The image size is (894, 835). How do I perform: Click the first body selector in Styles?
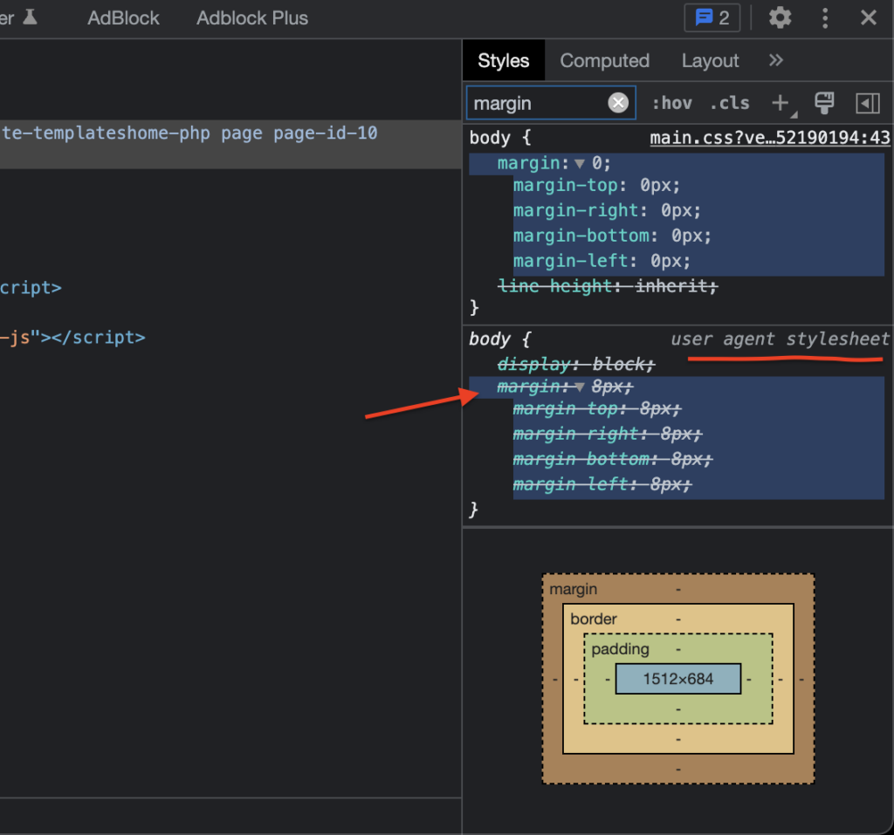click(489, 137)
